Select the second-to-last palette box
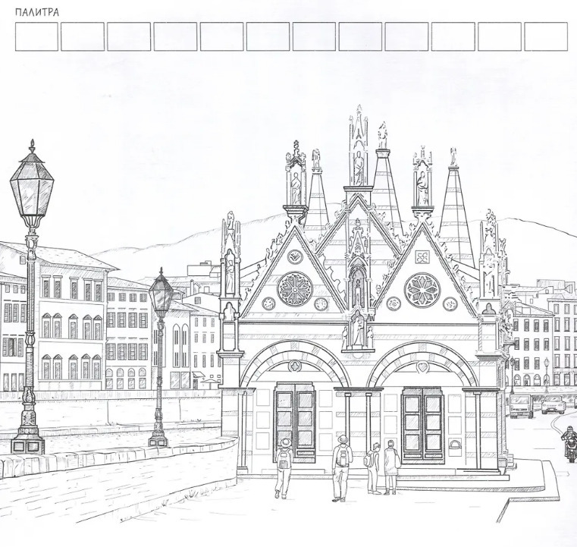 tap(500, 36)
